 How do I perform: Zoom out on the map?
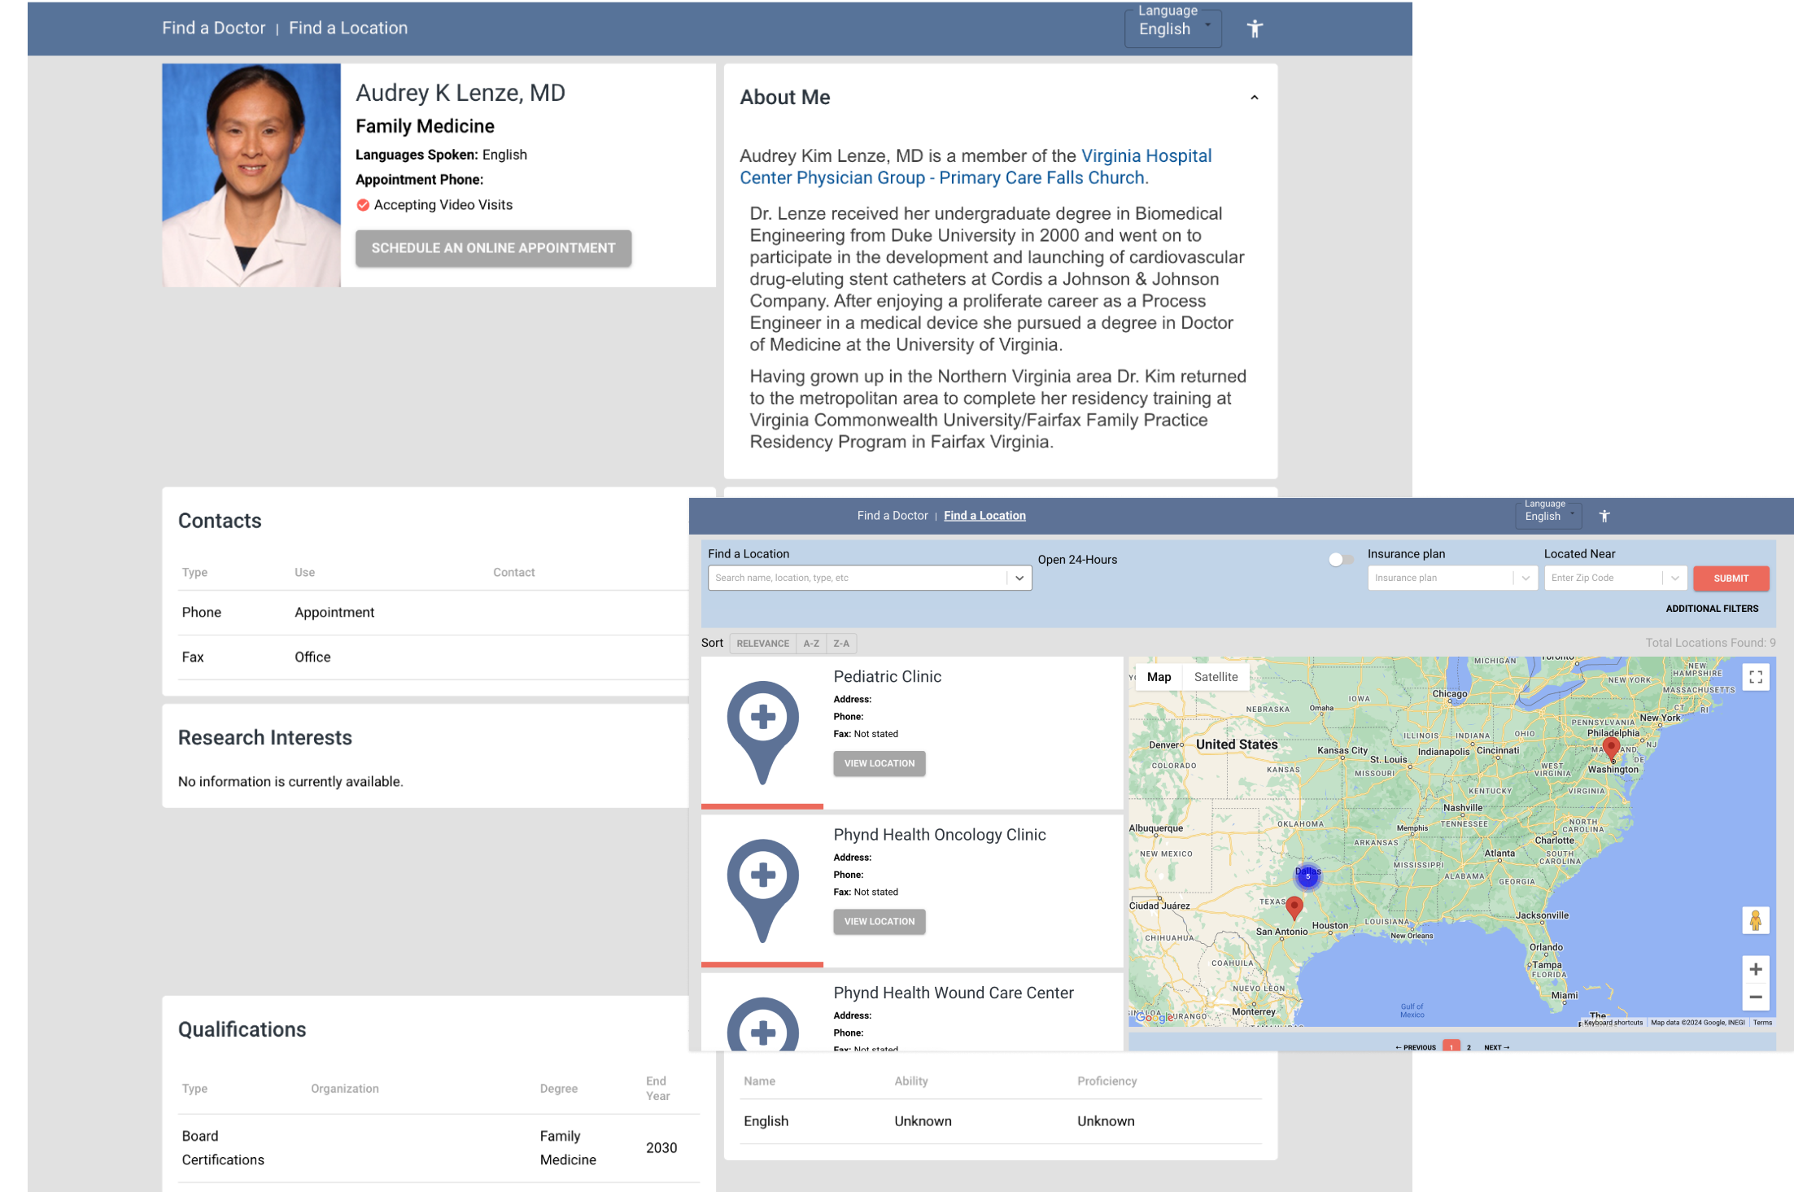[x=1755, y=998]
